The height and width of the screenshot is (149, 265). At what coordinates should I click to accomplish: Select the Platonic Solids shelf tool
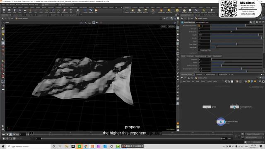coord(78,11)
